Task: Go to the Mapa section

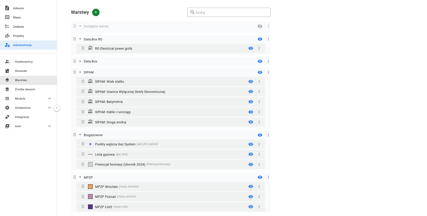Action: pos(17,17)
